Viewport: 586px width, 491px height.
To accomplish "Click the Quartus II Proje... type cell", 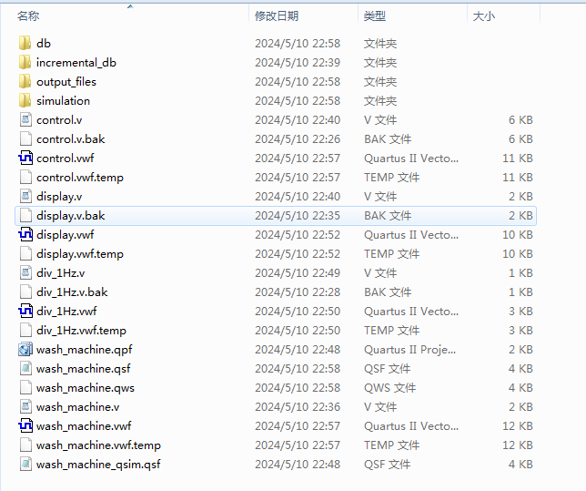I will pos(410,350).
